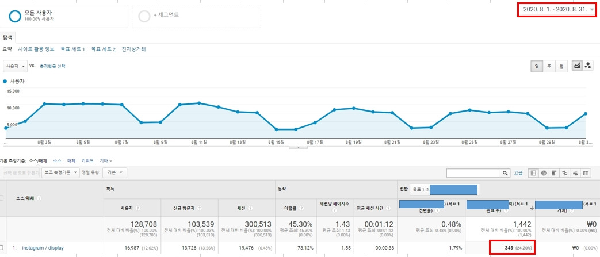Open help icon next to 소스/매체 header
This screenshot has width=600, height=257.
click(40, 198)
